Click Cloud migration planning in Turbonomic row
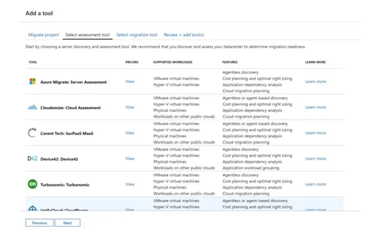 [246, 194]
